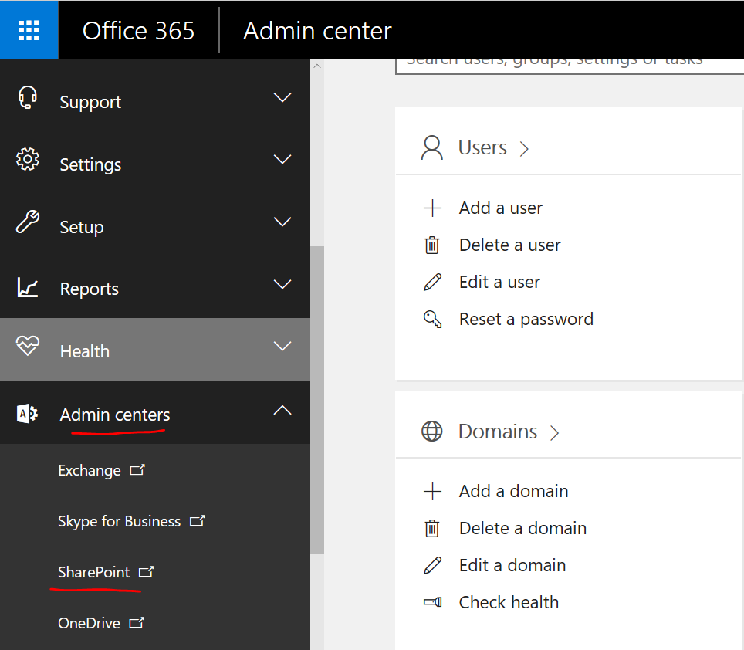Click the Admin centers icon
The height and width of the screenshot is (650, 744).
tap(28, 413)
